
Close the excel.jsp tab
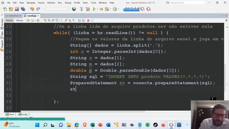[x=38, y=16]
